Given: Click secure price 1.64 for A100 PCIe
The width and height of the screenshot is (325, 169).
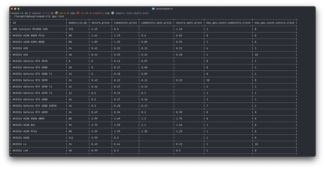Looking at the screenshot, I should 95,35.
